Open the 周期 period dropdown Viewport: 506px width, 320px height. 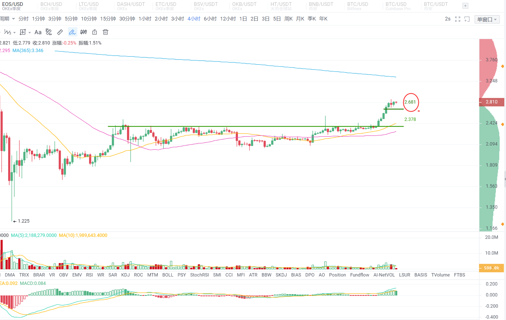point(8,19)
